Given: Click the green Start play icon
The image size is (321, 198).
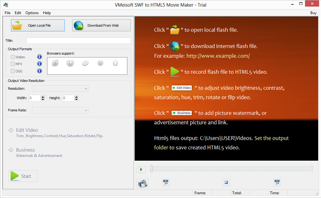Looking at the screenshot, I should pyautogui.click(x=14, y=176).
